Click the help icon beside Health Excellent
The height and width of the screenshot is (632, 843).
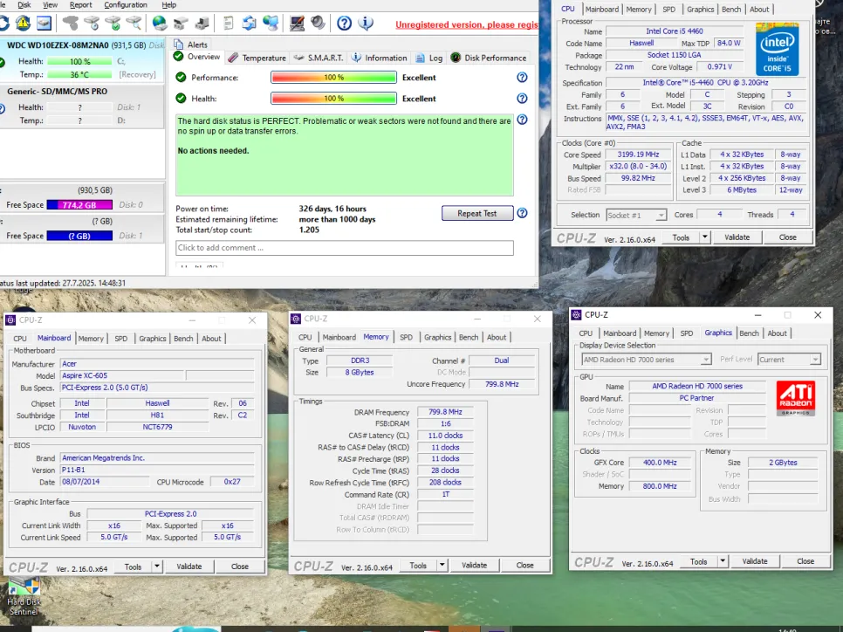[522, 99]
